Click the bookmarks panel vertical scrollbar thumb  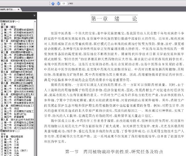35,59
